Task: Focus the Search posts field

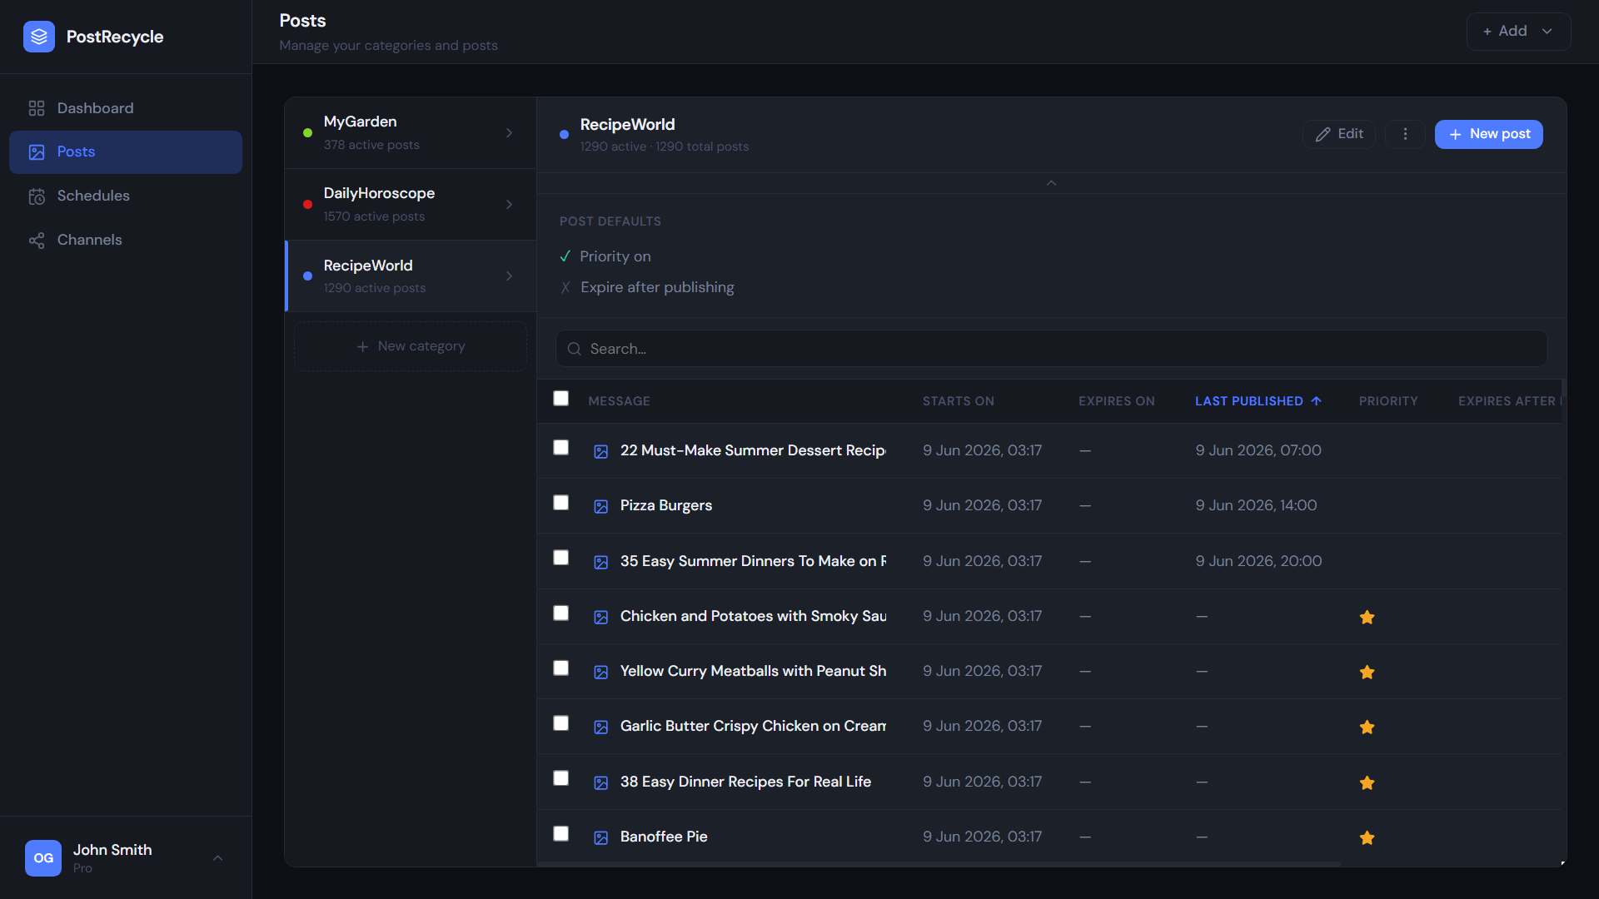Action: point(1051,349)
